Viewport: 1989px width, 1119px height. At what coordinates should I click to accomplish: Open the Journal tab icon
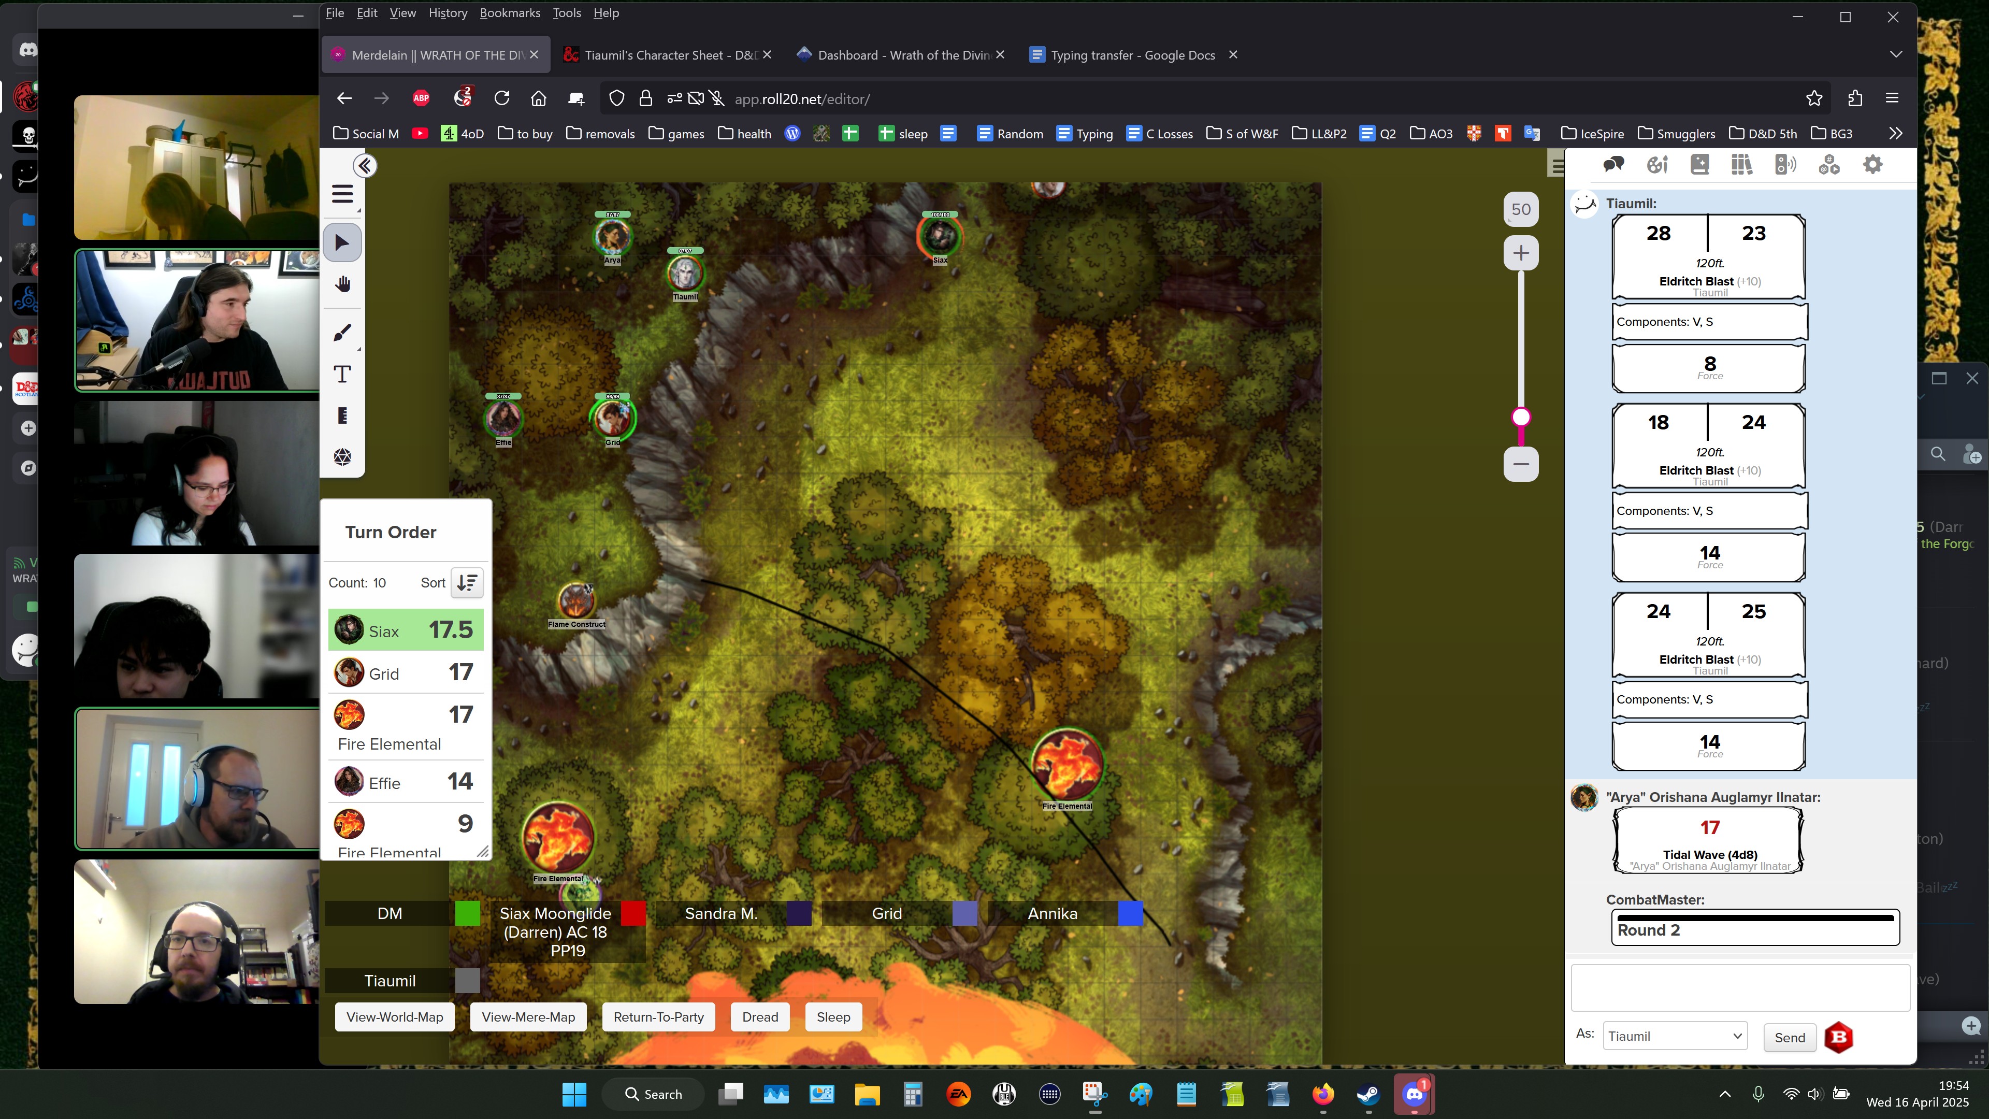coord(1699,165)
